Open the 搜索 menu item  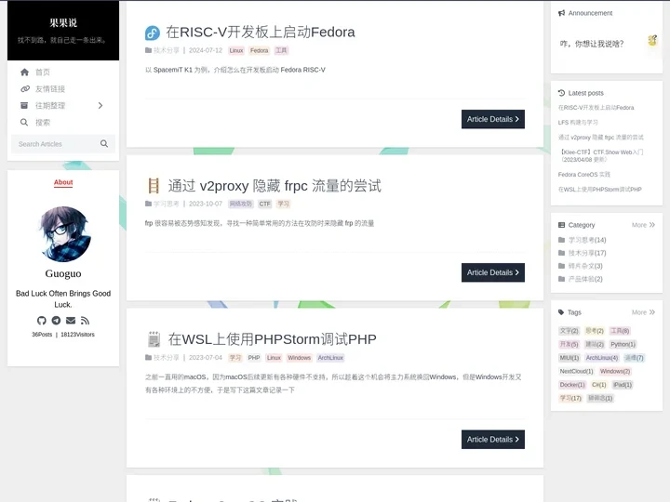[x=43, y=123]
